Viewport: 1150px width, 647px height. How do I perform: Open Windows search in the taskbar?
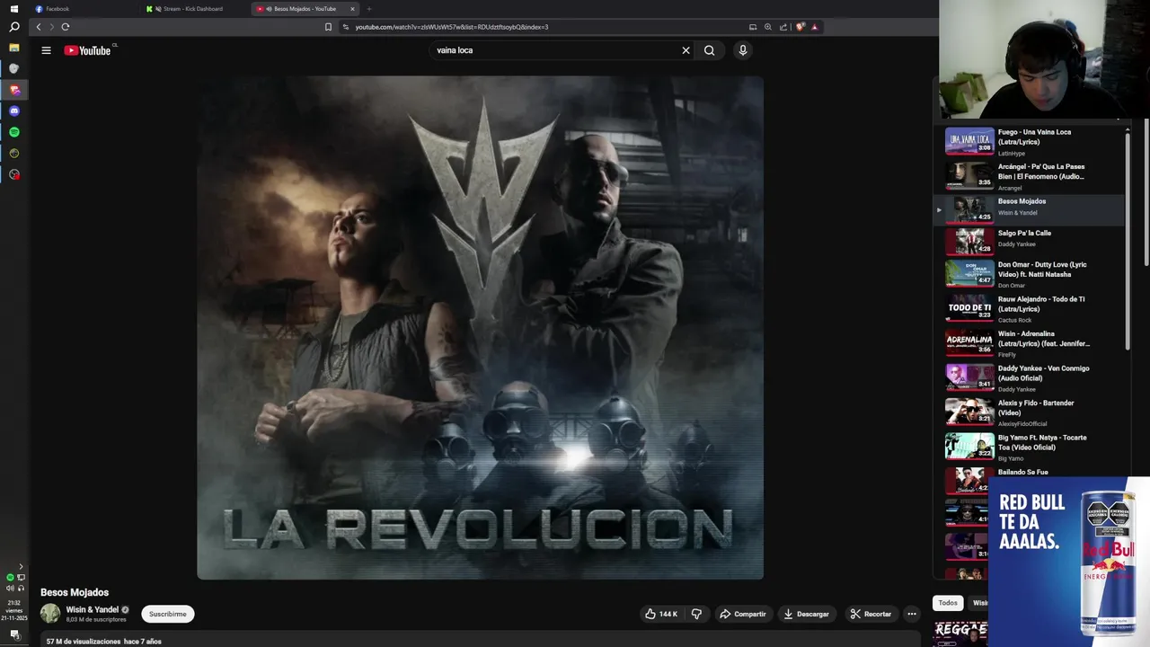[x=13, y=27]
